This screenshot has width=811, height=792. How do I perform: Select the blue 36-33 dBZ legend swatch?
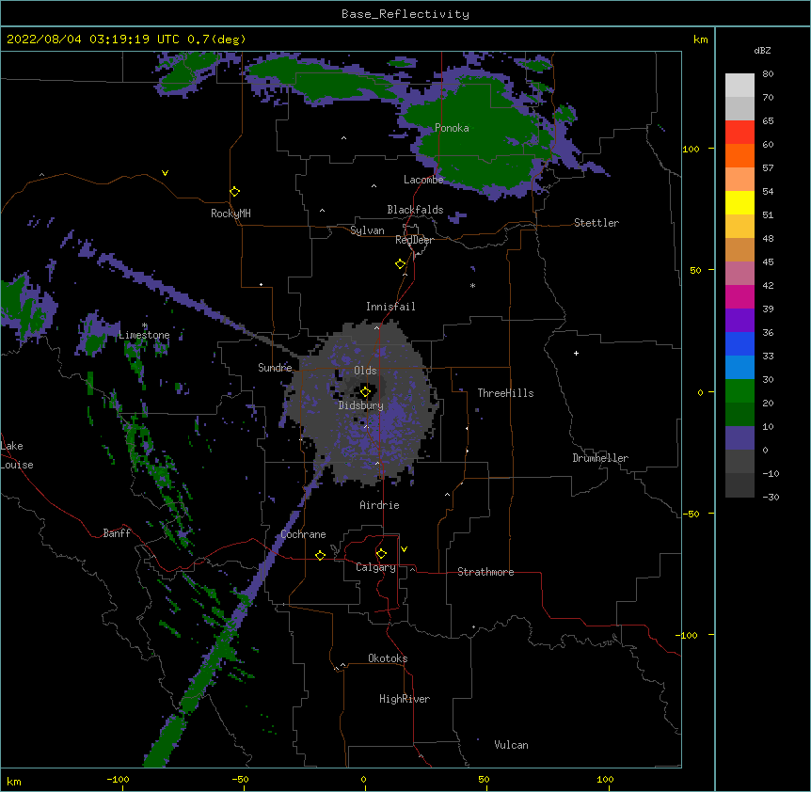pos(739,343)
